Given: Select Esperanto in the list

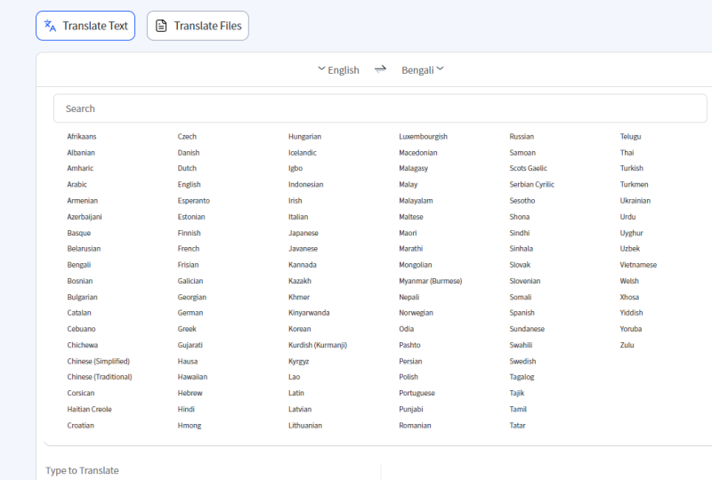Looking at the screenshot, I should [x=193, y=201].
